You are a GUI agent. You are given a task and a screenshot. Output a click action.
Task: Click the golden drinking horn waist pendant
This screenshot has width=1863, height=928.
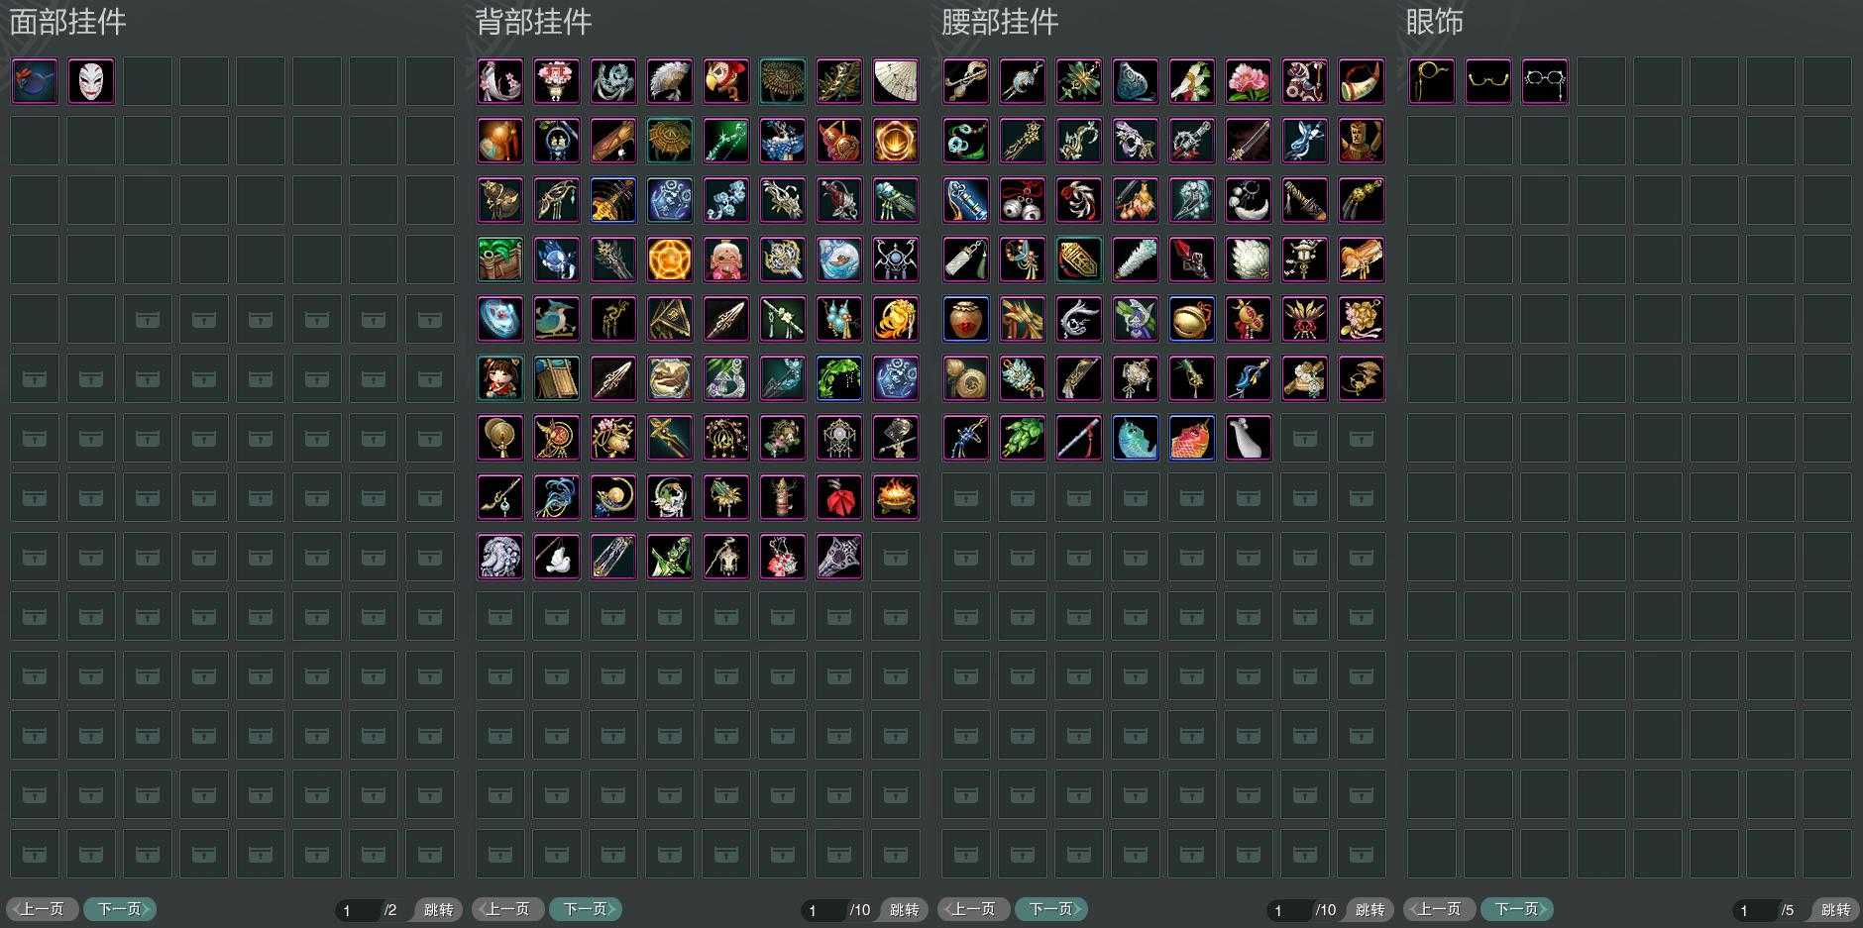pyautogui.click(x=1362, y=81)
